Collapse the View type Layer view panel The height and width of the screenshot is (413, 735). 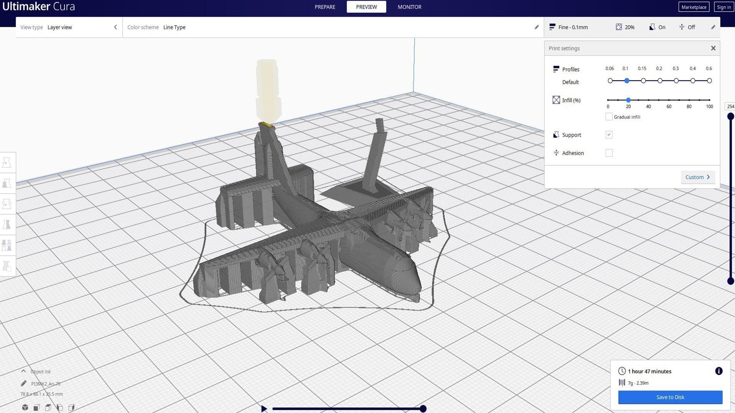click(x=115, y=27)
